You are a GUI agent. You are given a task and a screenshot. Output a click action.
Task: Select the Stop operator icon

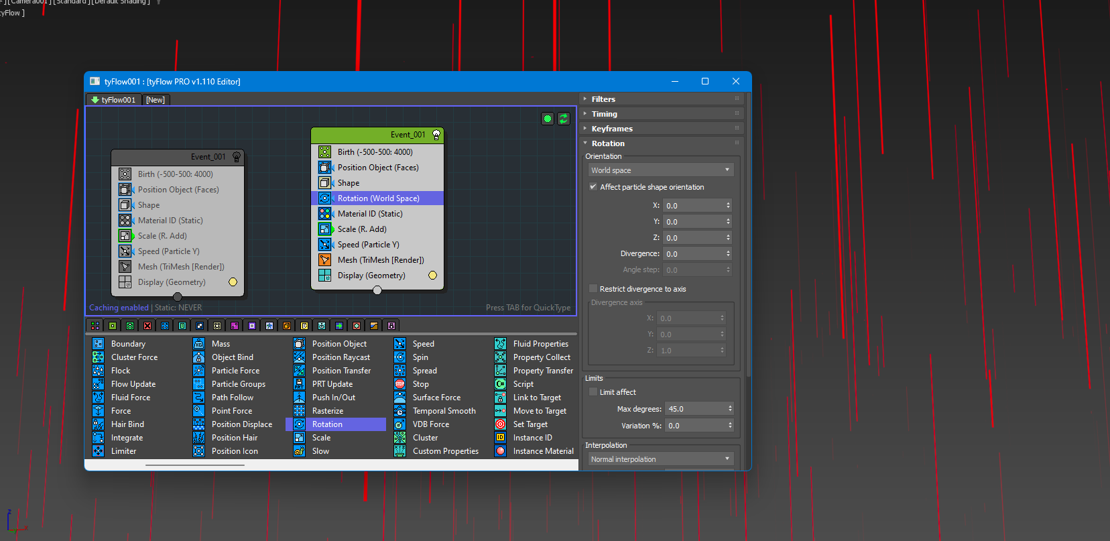point(400,384)
